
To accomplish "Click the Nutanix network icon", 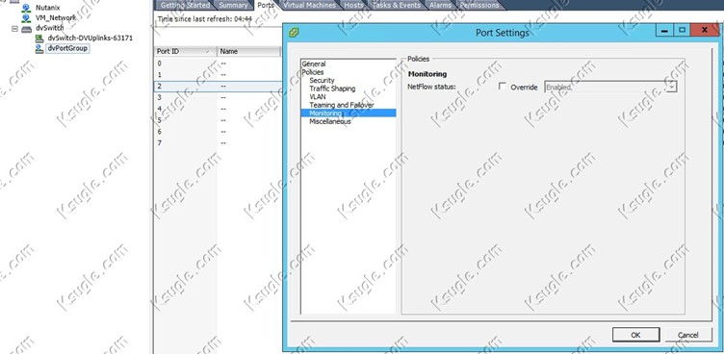I will (26, 8).
